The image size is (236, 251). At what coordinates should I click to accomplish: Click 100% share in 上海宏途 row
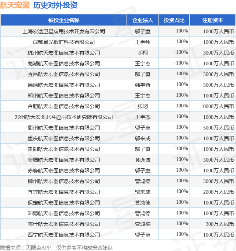coord(182,31)
